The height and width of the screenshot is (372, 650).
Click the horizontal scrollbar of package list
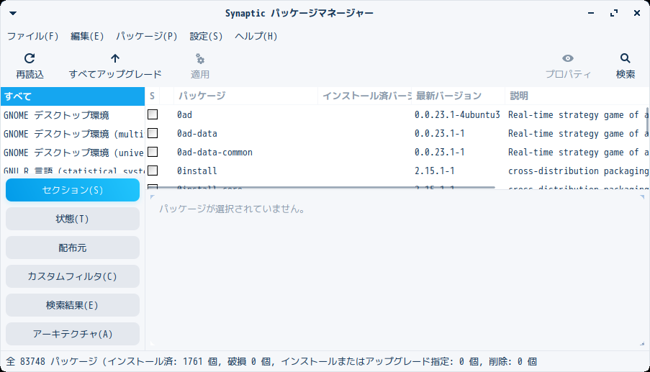point(322,187)
